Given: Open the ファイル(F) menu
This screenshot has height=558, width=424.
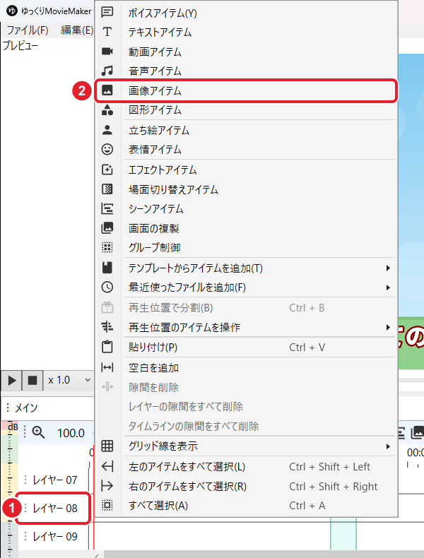Looking at the screenshot, I should tap(28, 30).
